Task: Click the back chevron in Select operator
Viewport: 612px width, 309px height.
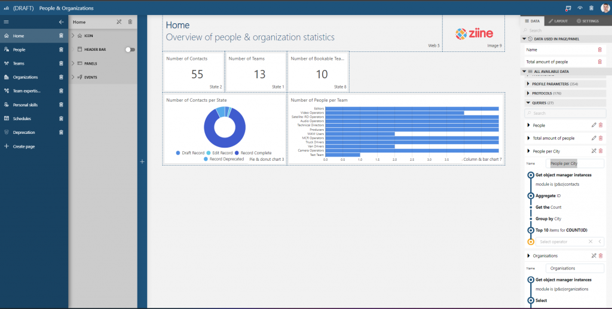Action: [x=599, y=241]
